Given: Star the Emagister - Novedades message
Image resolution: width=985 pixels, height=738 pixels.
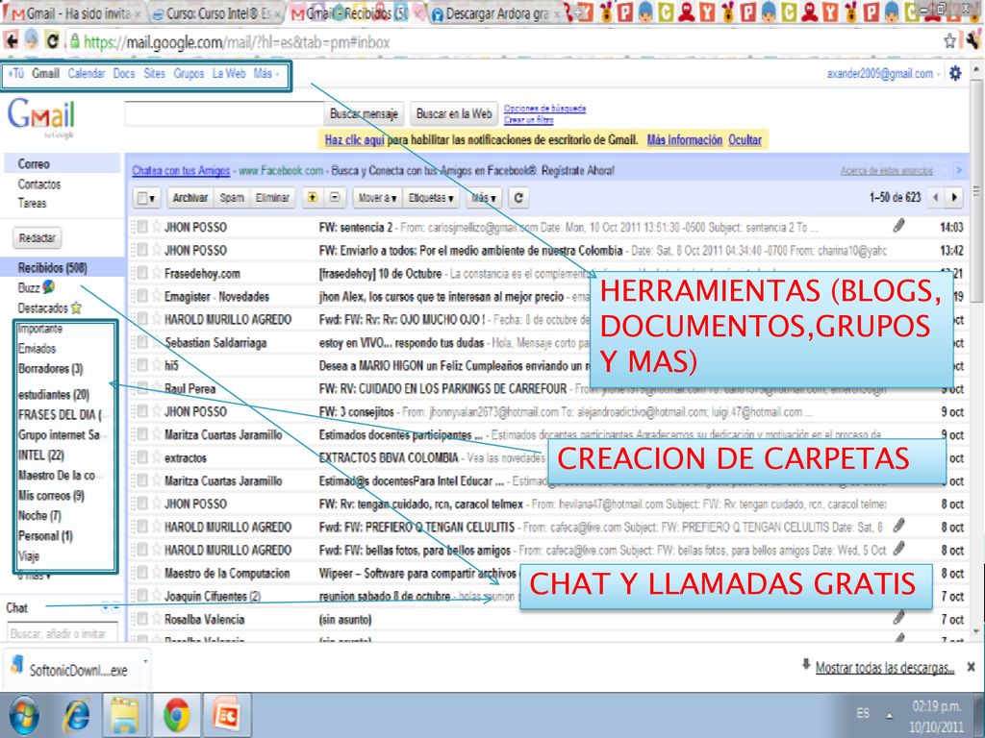Looking at the screenshot, I should pyautogui.click(x=157, y=296).
